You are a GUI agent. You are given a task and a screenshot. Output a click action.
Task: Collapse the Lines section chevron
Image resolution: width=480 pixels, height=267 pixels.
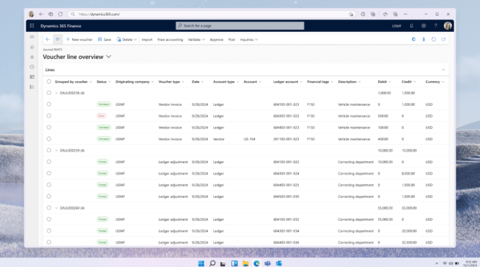click(443, 70)
